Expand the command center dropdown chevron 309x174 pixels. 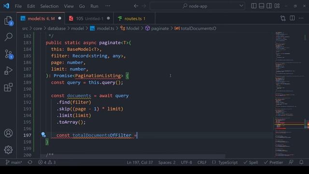point(241,6)
